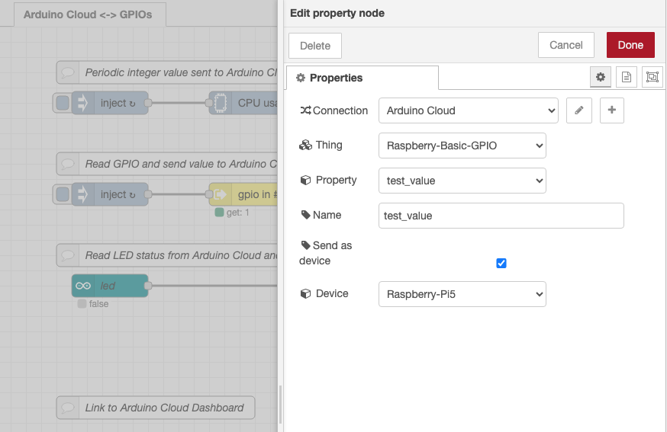This screenshot has height=432, width=667.
Task: Select the led Arduino property node
Action: (x=109, y=286)
